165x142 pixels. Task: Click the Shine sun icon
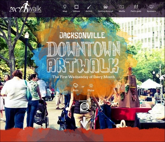[x=91, y=86]
